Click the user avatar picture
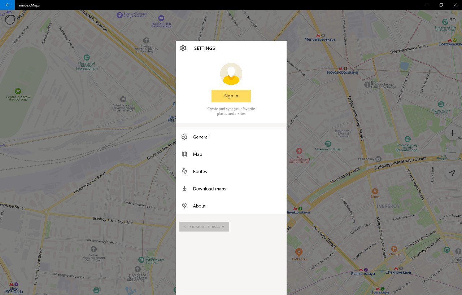This screenshot has height=295, width=462. pos(231,74)
